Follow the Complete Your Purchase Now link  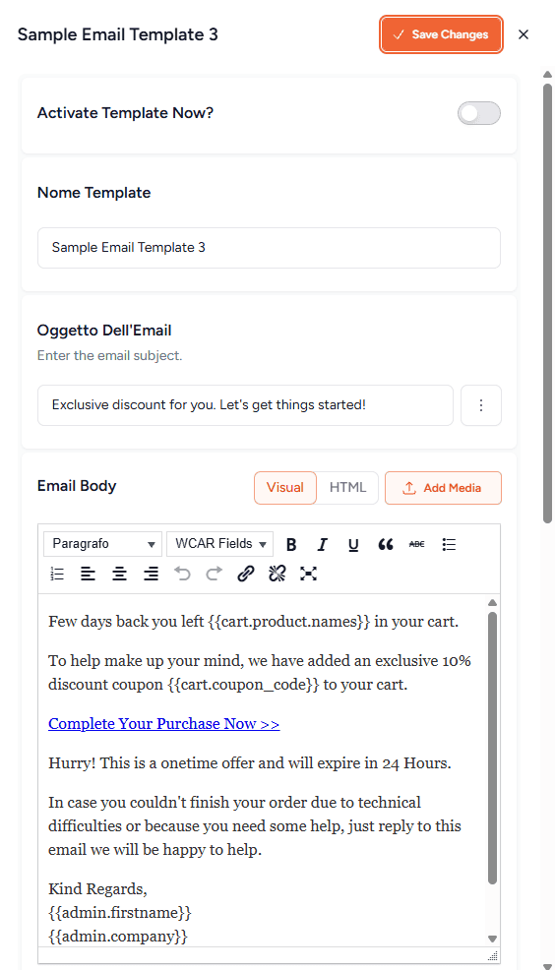pos(164,724)
